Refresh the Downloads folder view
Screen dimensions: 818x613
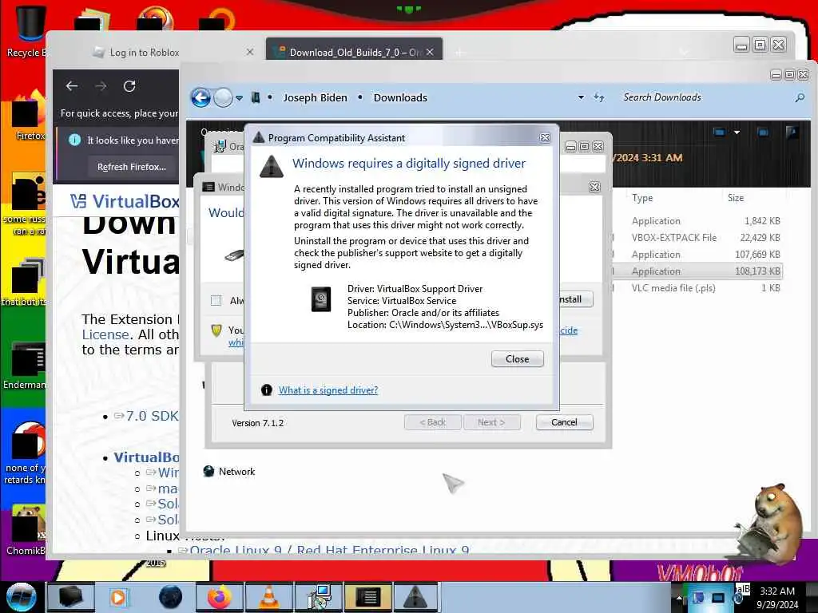click(599, 97)
